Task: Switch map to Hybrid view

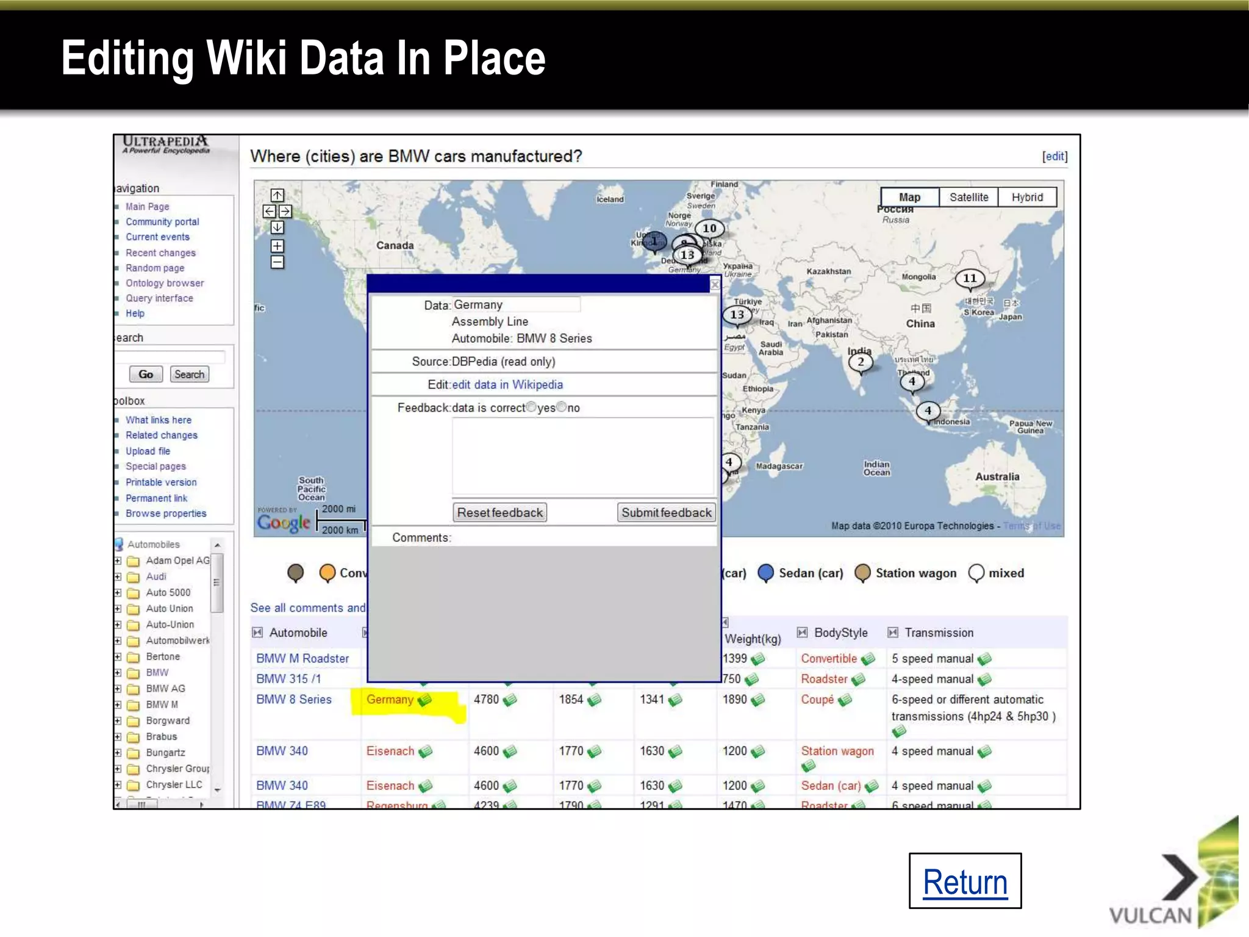Action: [x=1027, y=197]
